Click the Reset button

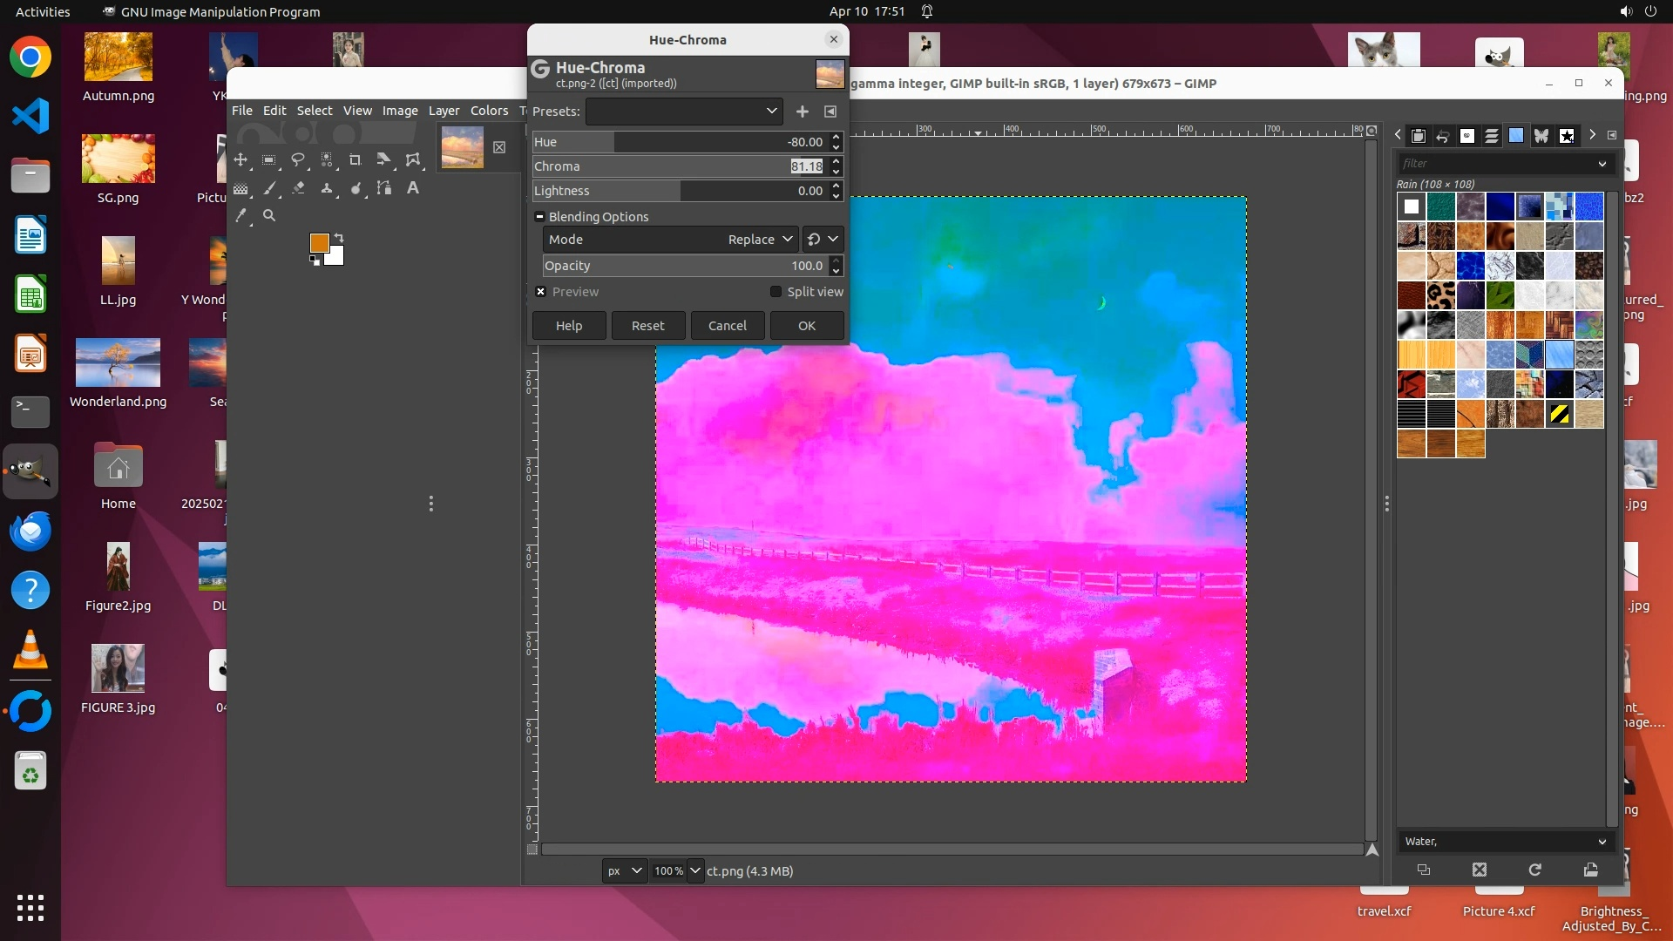tap(647, 326)
